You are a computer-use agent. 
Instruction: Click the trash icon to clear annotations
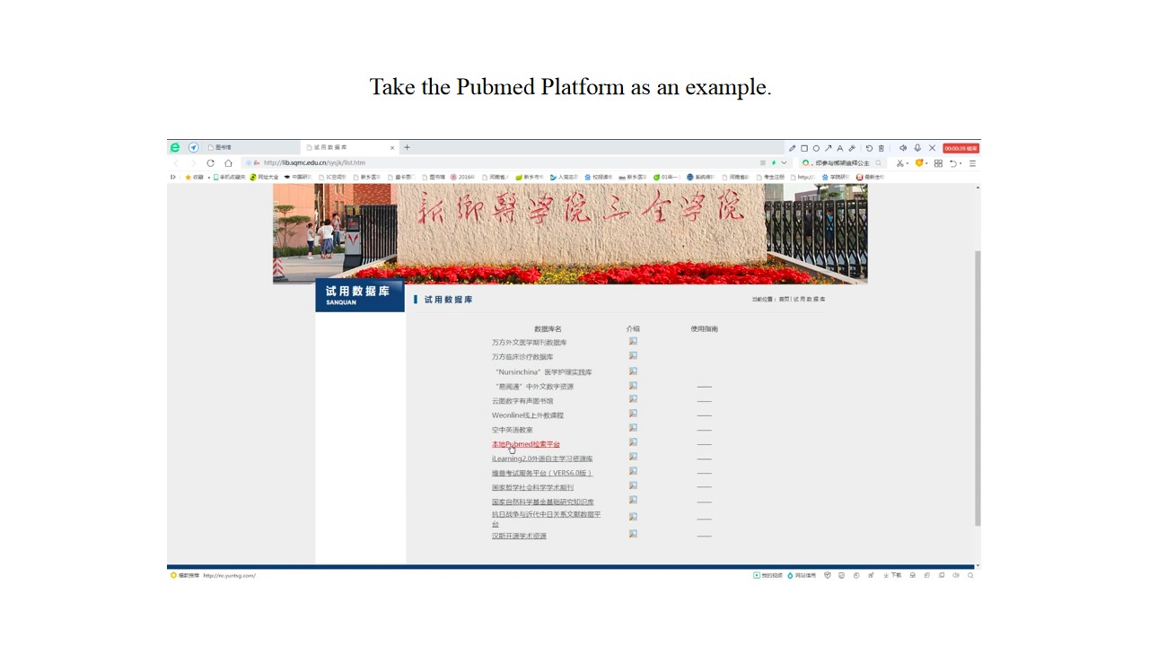[881, 148]
